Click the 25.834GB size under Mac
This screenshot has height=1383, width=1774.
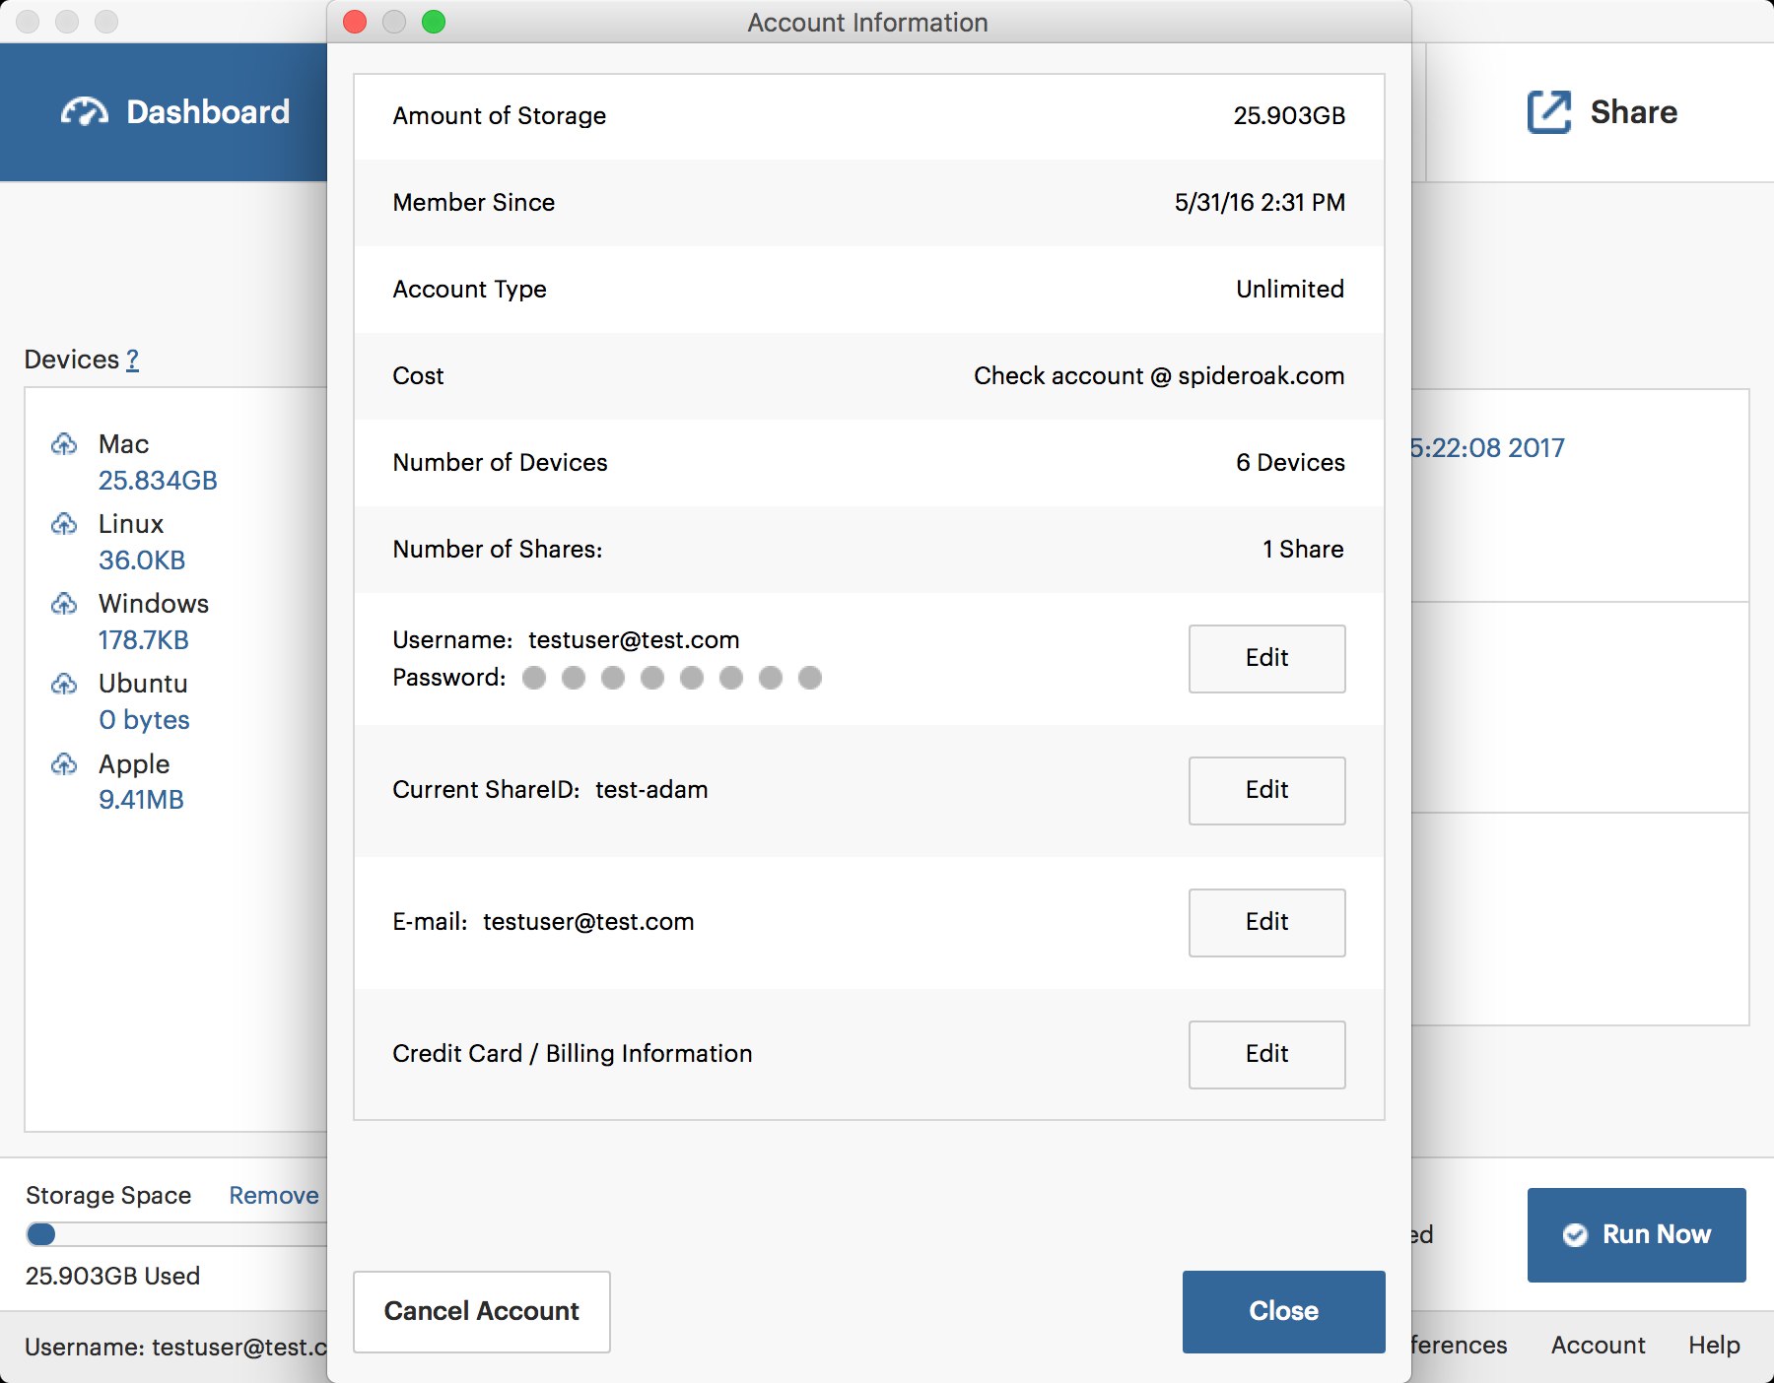tap(158, 481)
